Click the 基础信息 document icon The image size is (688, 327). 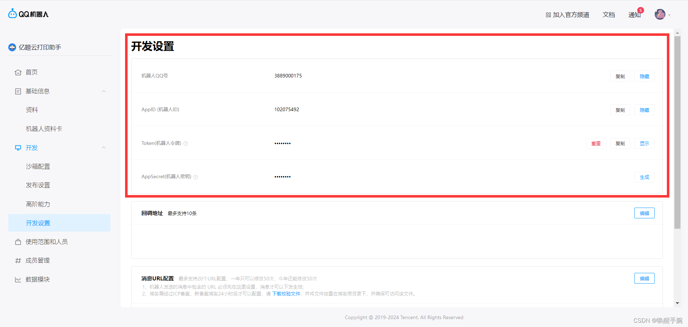(18, 91)
